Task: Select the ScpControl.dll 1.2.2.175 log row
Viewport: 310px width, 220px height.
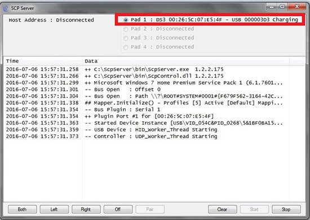Action: tap(147, 76)
